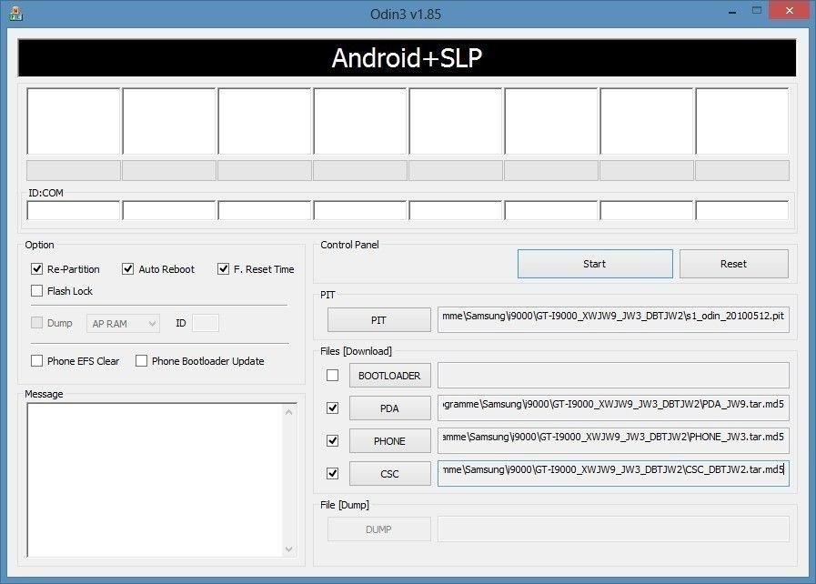Viewport: 816px width, 584px height.
Task: Click the CSC browse button
Action: coord(389,474)
